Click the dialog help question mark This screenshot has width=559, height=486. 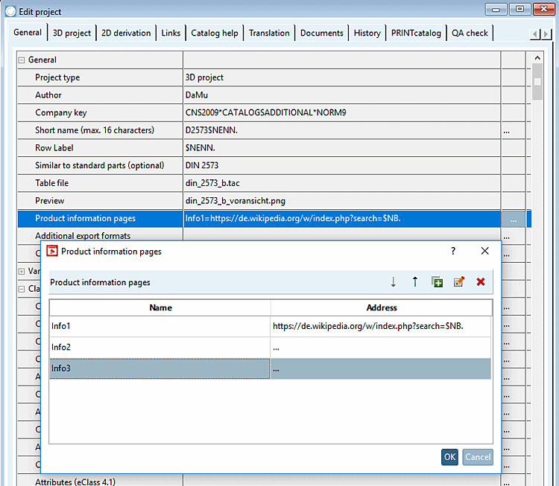coord(452,252)
